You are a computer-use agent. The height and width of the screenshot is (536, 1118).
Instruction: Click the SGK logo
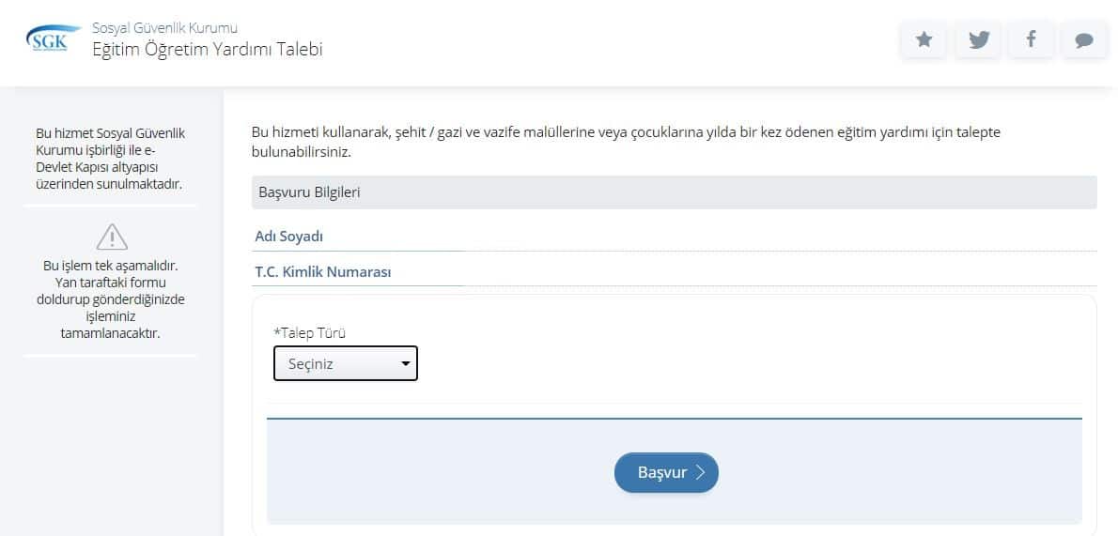[x=48, y=39]
